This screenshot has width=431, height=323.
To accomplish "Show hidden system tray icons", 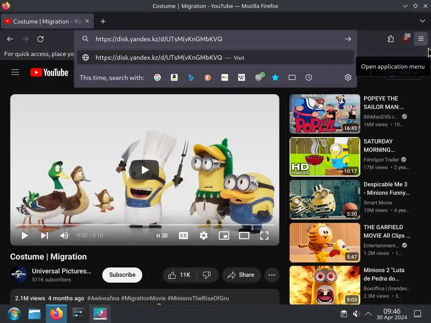I will click(x=368, y=314).
